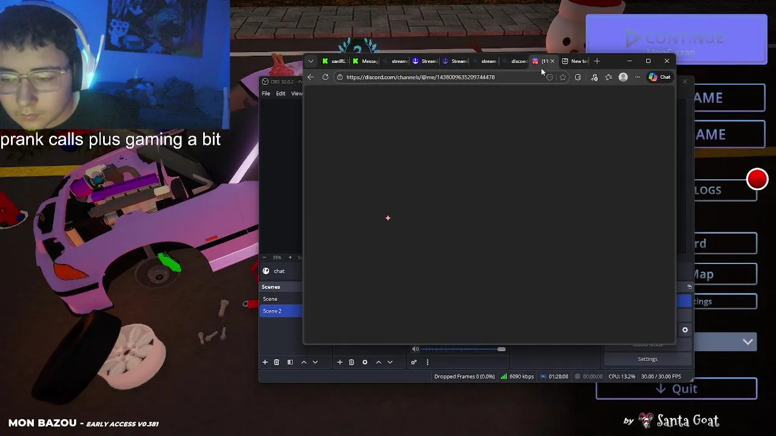Bookmark this page with the star icon
The image size is (776, 436).
pyautogui.click(x=563, y=77)
